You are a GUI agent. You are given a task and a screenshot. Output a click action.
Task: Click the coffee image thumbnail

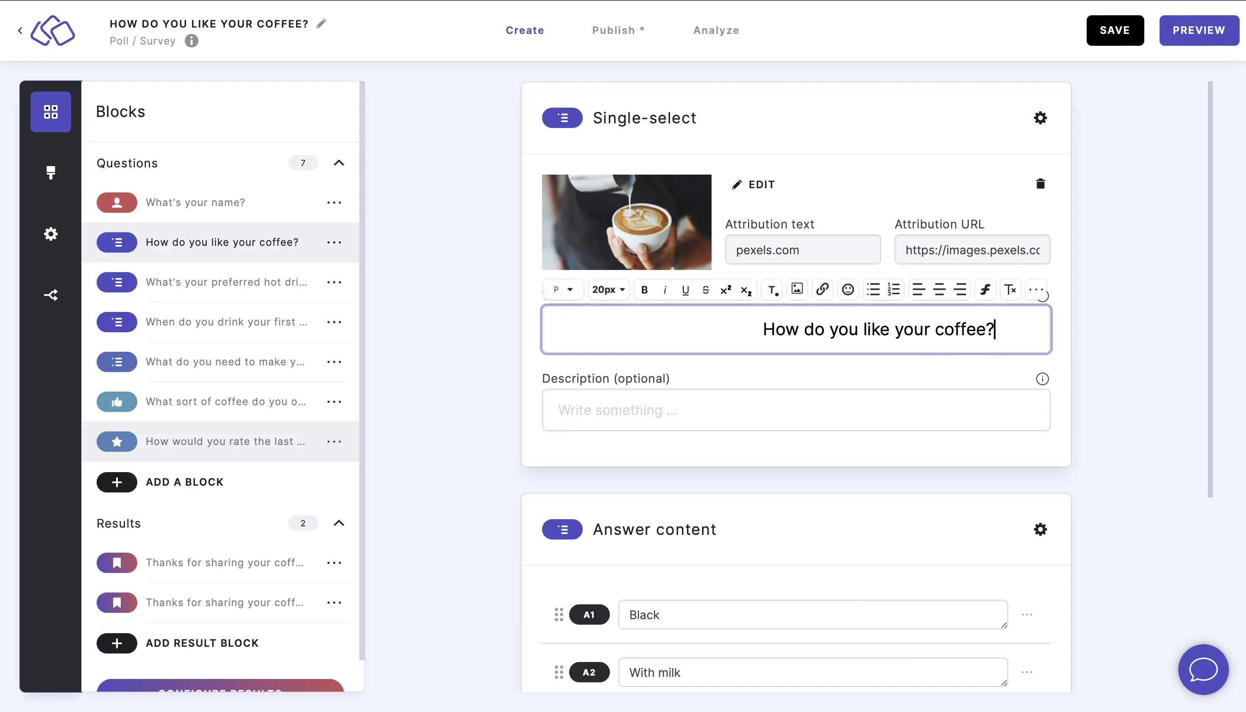click(626, 222)
